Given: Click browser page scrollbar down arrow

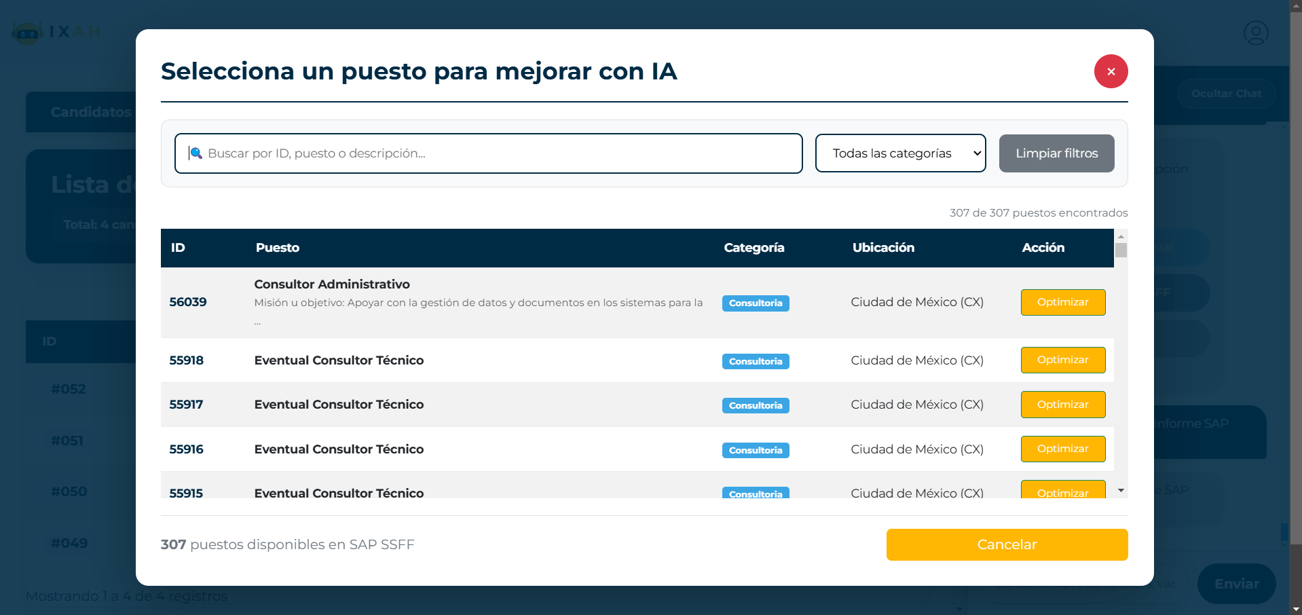Looking at the screenshot, I should [x=1296, y=609].
